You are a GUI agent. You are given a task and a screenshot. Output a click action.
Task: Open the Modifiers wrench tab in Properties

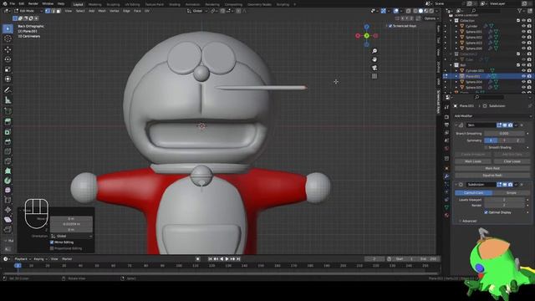point(446,176)
